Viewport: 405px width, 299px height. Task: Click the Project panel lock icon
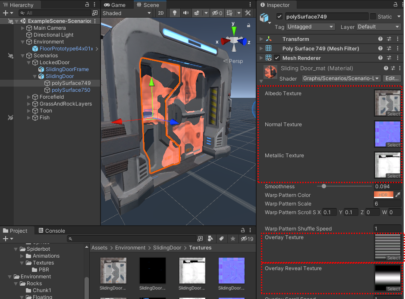(242, 230)
